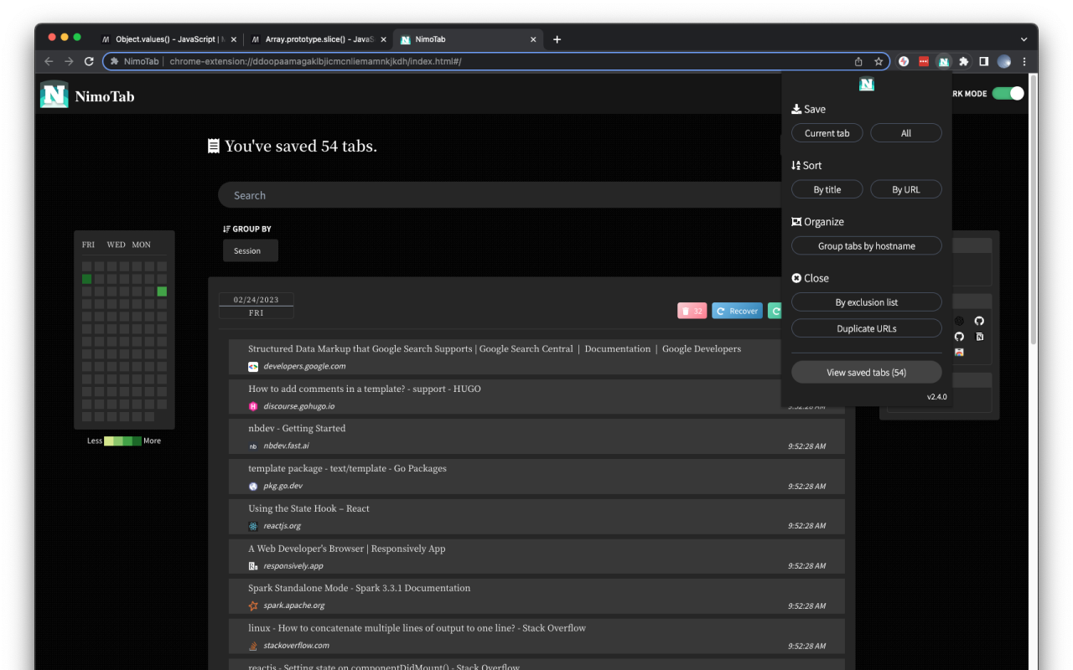Click the NimoTab logo in page header
This screenshot has height=670, width=1073.
coord(54,95)
